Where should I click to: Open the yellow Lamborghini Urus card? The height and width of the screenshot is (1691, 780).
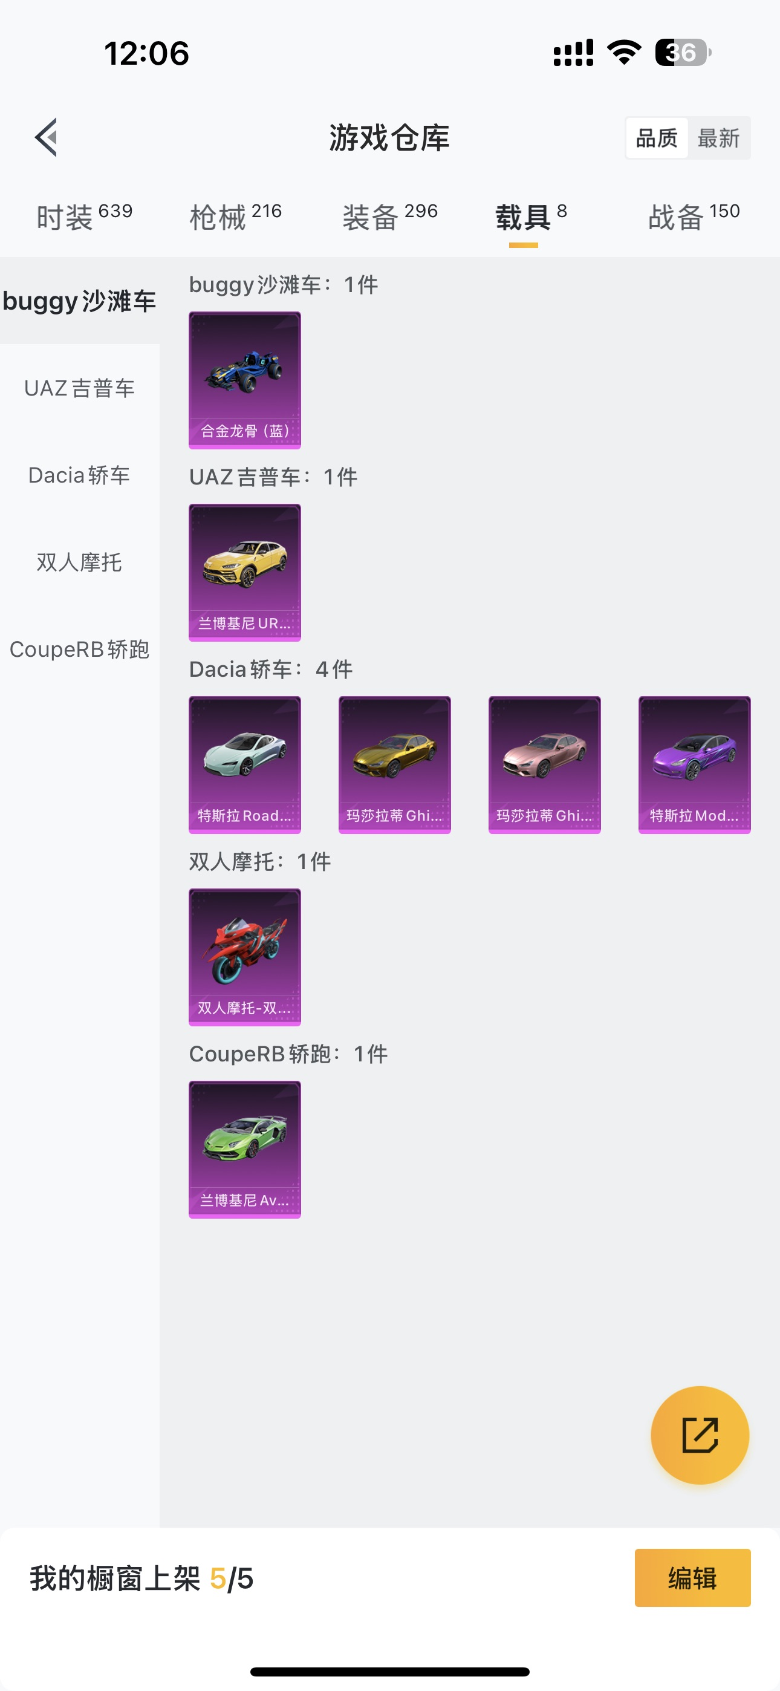pos(245,572)
